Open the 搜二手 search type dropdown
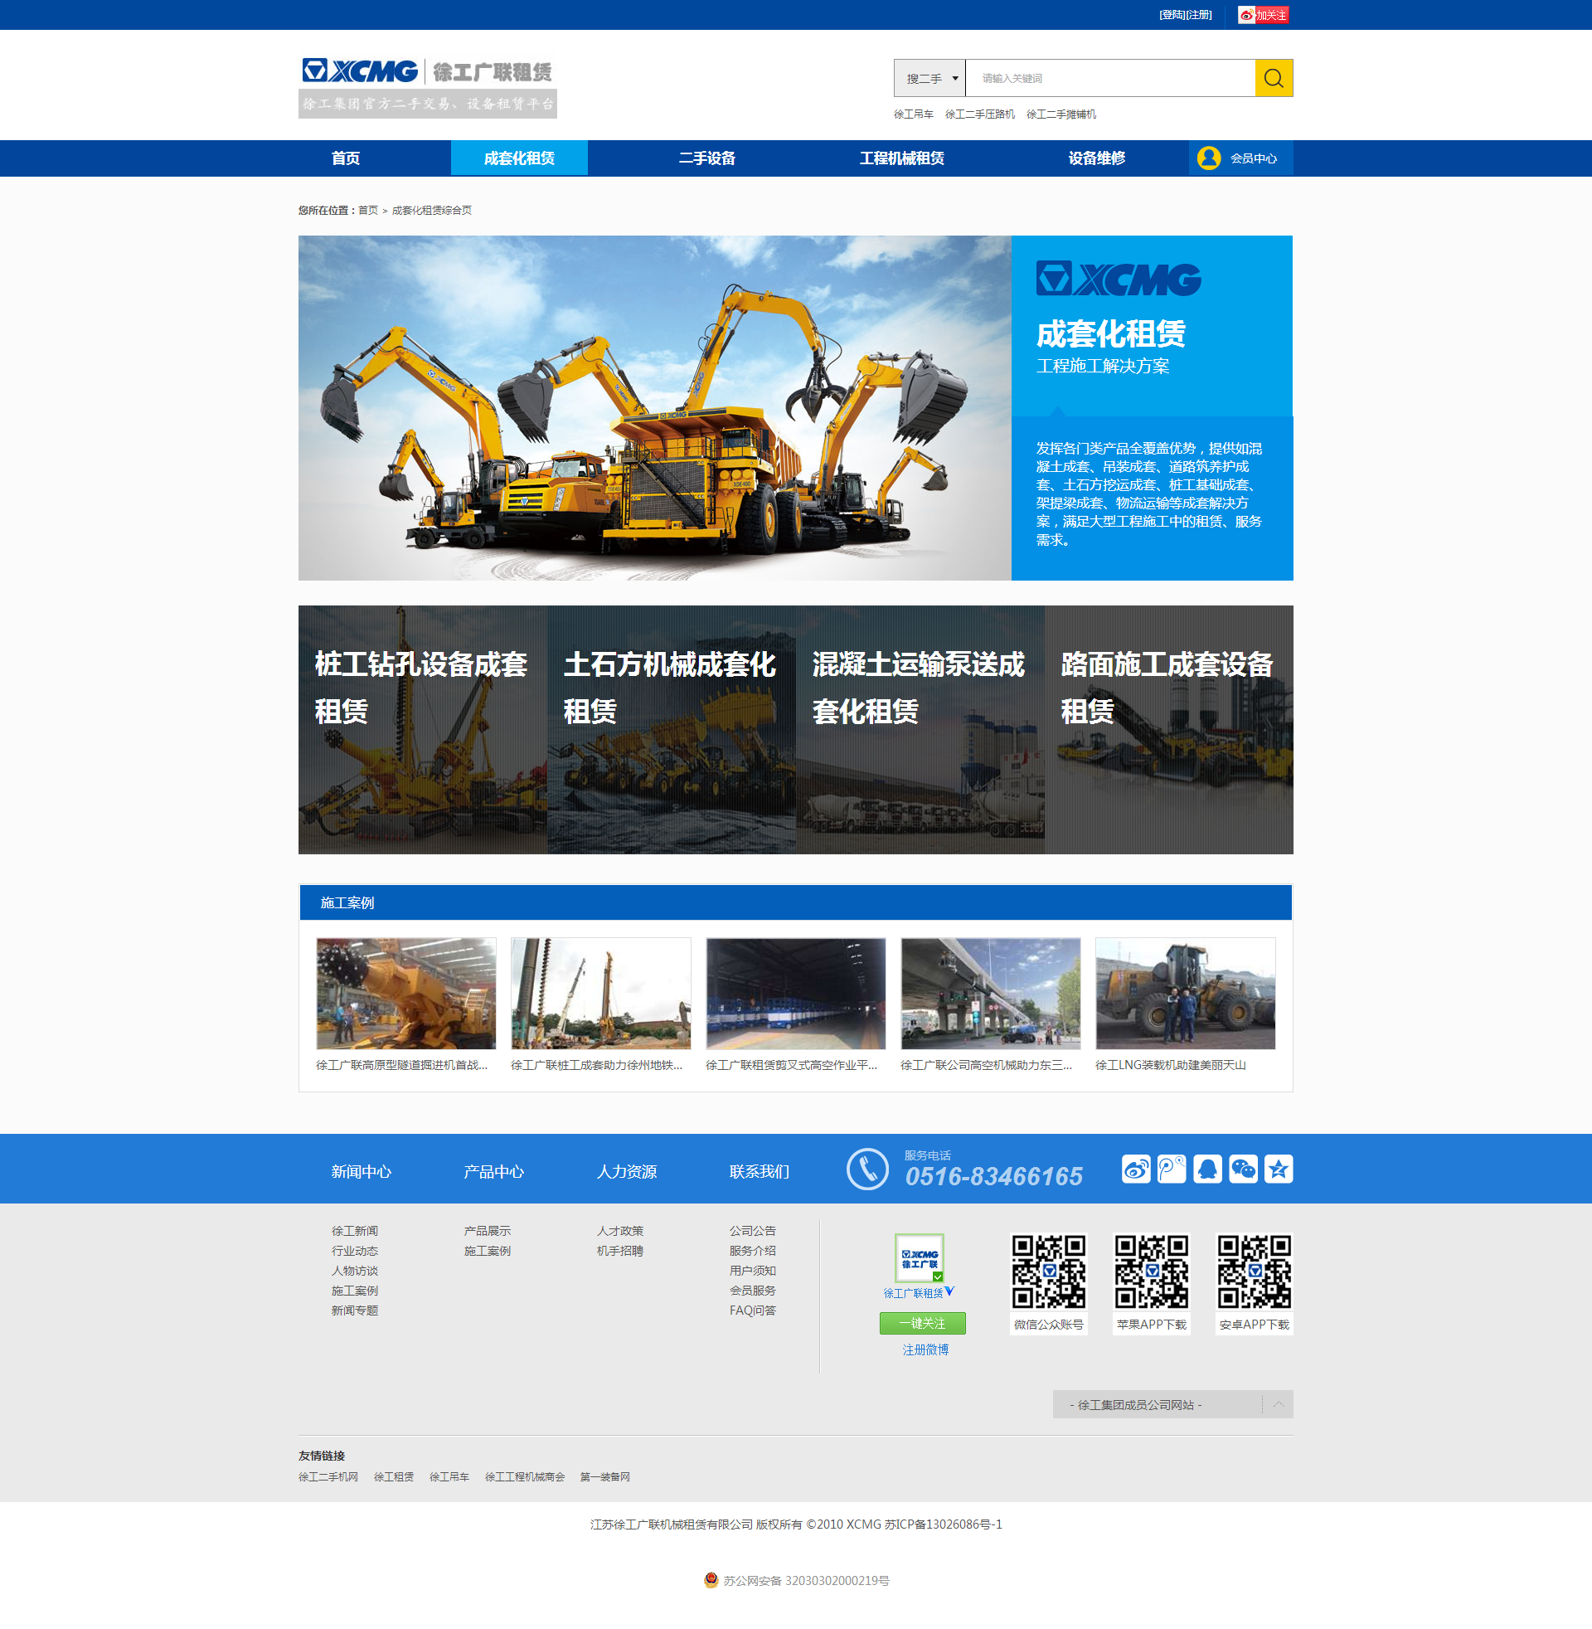The image size is (1592, 1629). coord(929,78)
